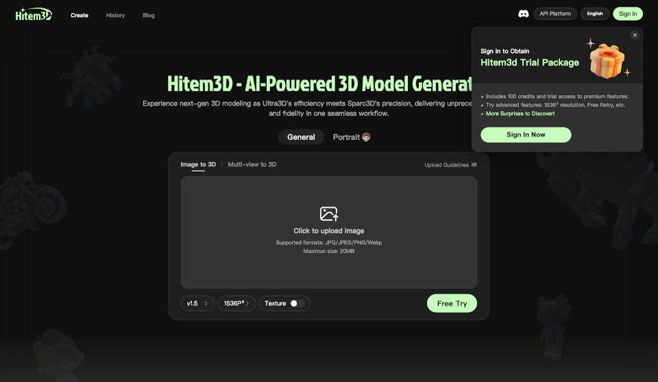Open the Hitem3D logo home link
Viewport: 658px width, 382px height.
click(34, 14)
